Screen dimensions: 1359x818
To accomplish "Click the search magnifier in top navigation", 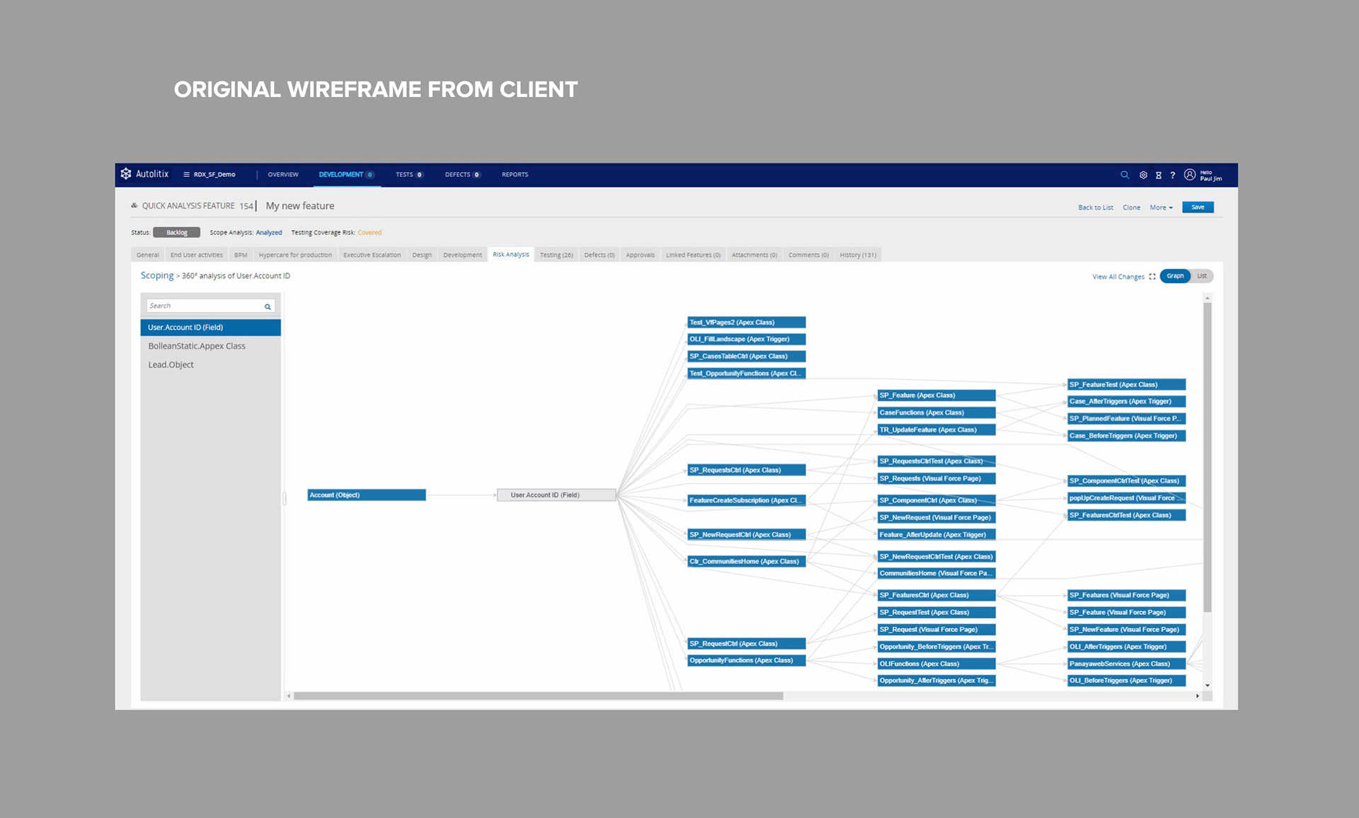I will tap(1124, 175).
